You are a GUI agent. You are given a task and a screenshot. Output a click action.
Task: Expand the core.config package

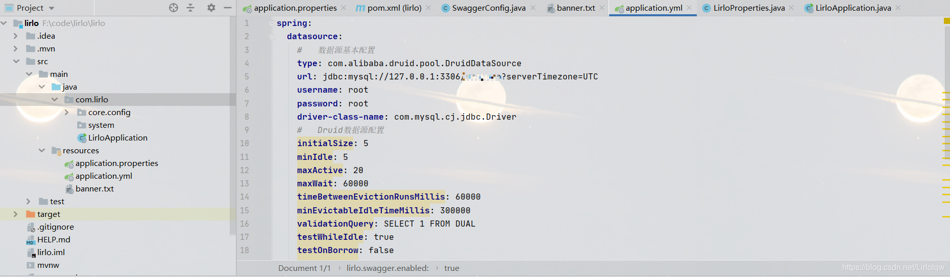point(67,112)
